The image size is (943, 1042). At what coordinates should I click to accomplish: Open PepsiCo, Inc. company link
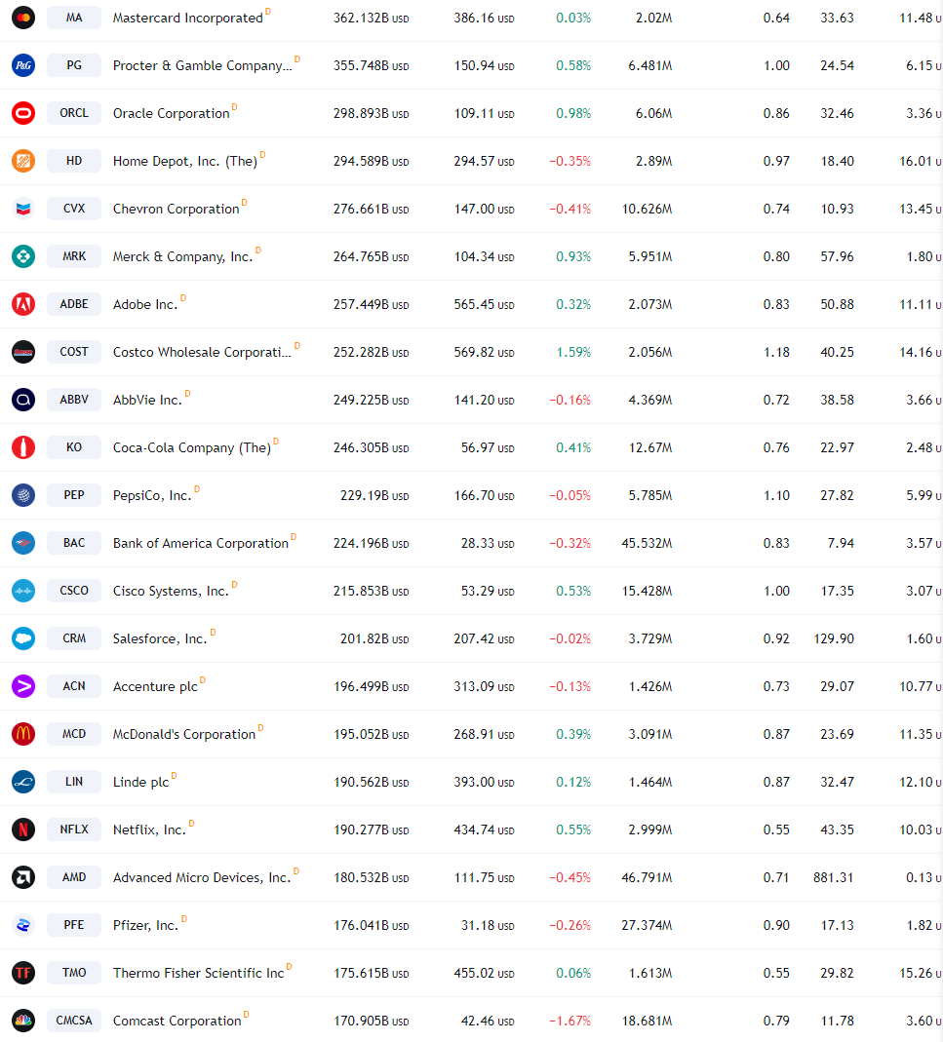152,496
